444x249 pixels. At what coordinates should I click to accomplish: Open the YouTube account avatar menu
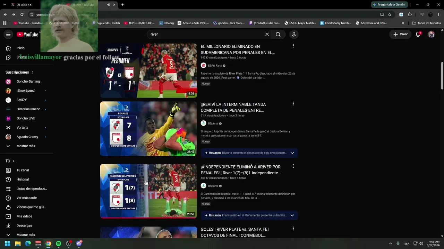pyautogui.click(x=431, y=34)
